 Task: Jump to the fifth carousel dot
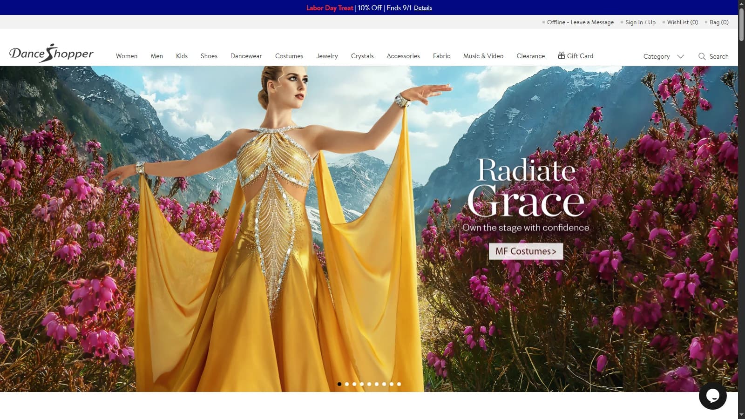[x=369, y=384]
